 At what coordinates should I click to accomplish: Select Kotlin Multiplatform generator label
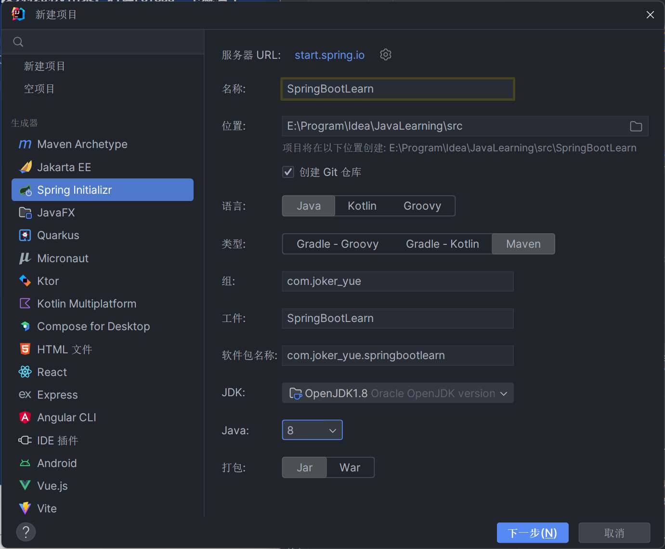coord(87,304)
